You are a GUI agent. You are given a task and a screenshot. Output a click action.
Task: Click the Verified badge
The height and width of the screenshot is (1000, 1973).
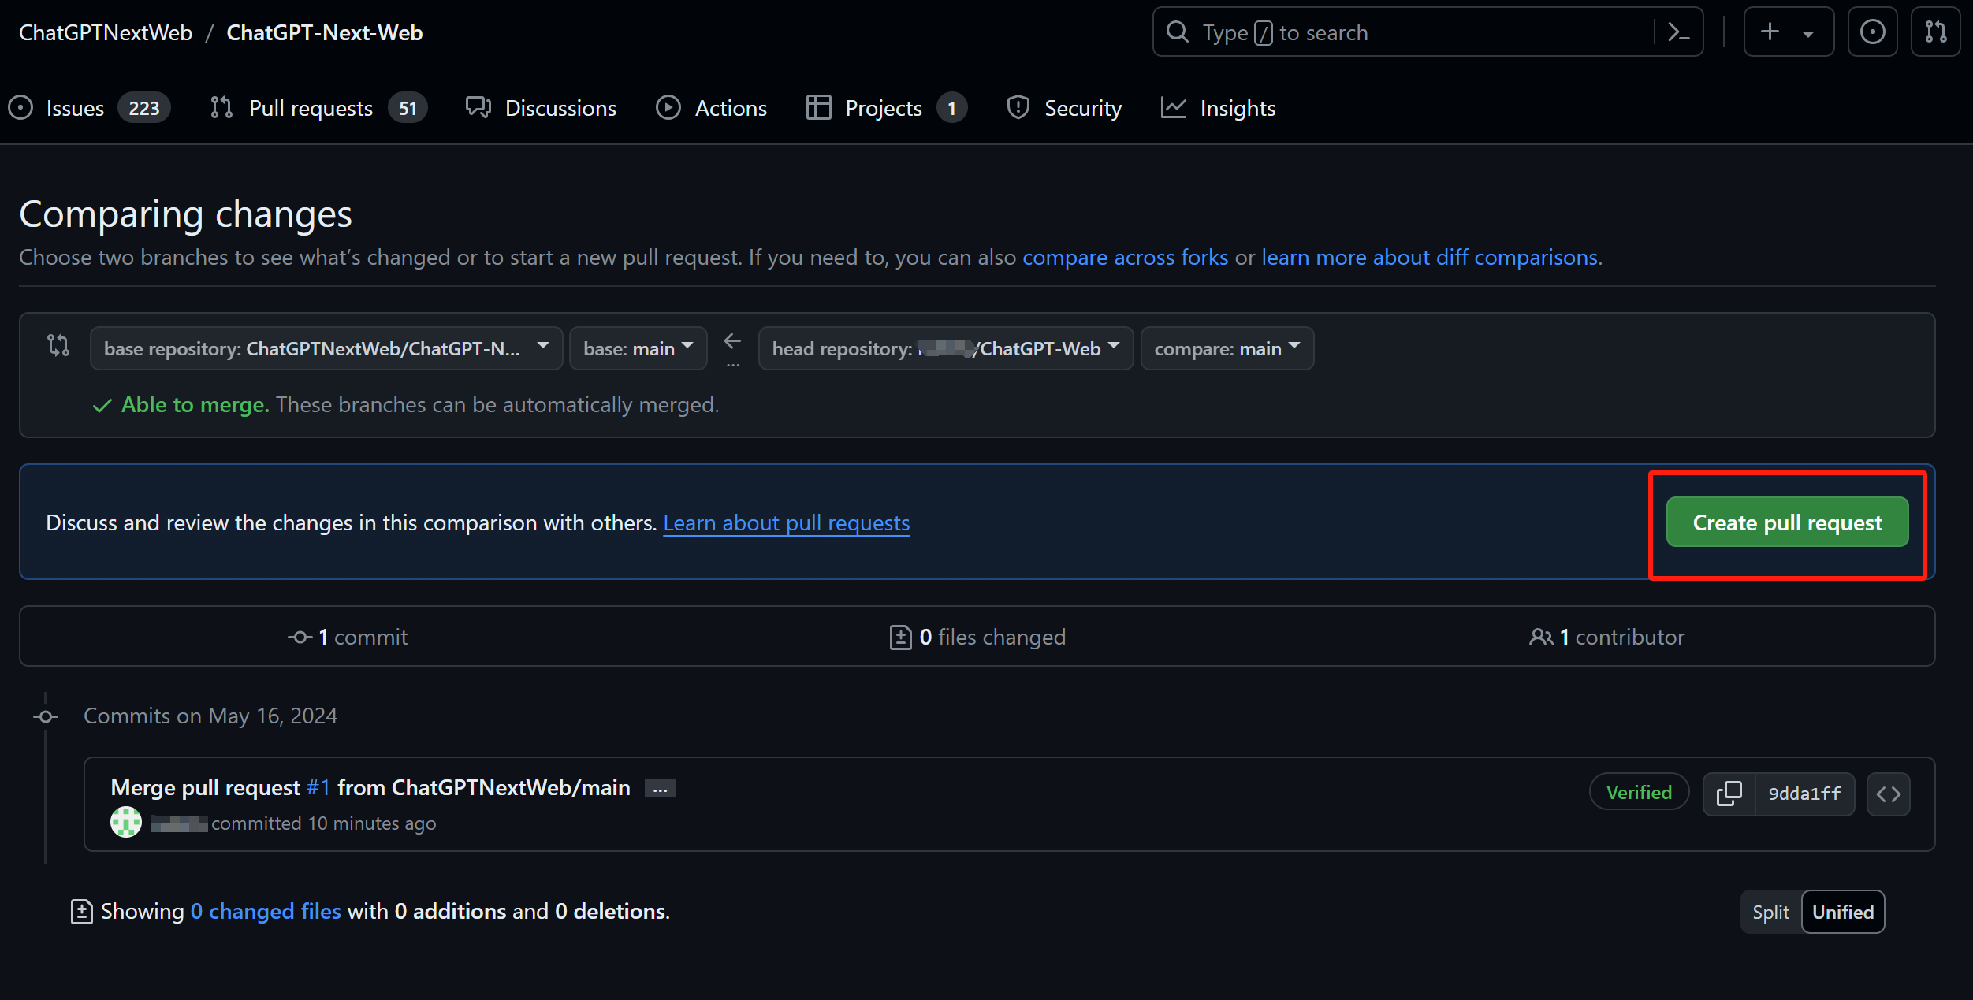coord(1639,792)
